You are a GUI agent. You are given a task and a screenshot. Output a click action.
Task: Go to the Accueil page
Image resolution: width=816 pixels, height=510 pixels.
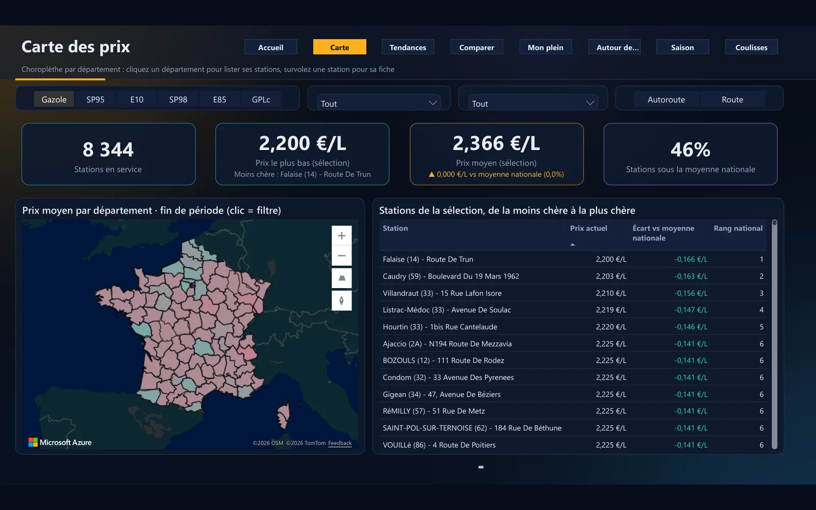click(x=271, y=47)
